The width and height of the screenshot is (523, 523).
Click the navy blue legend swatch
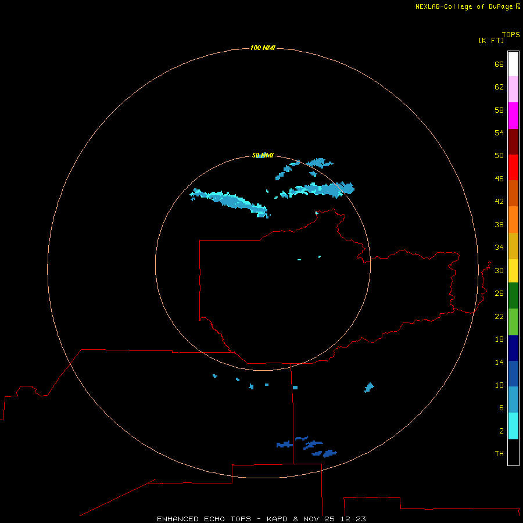tap(513, 348)
